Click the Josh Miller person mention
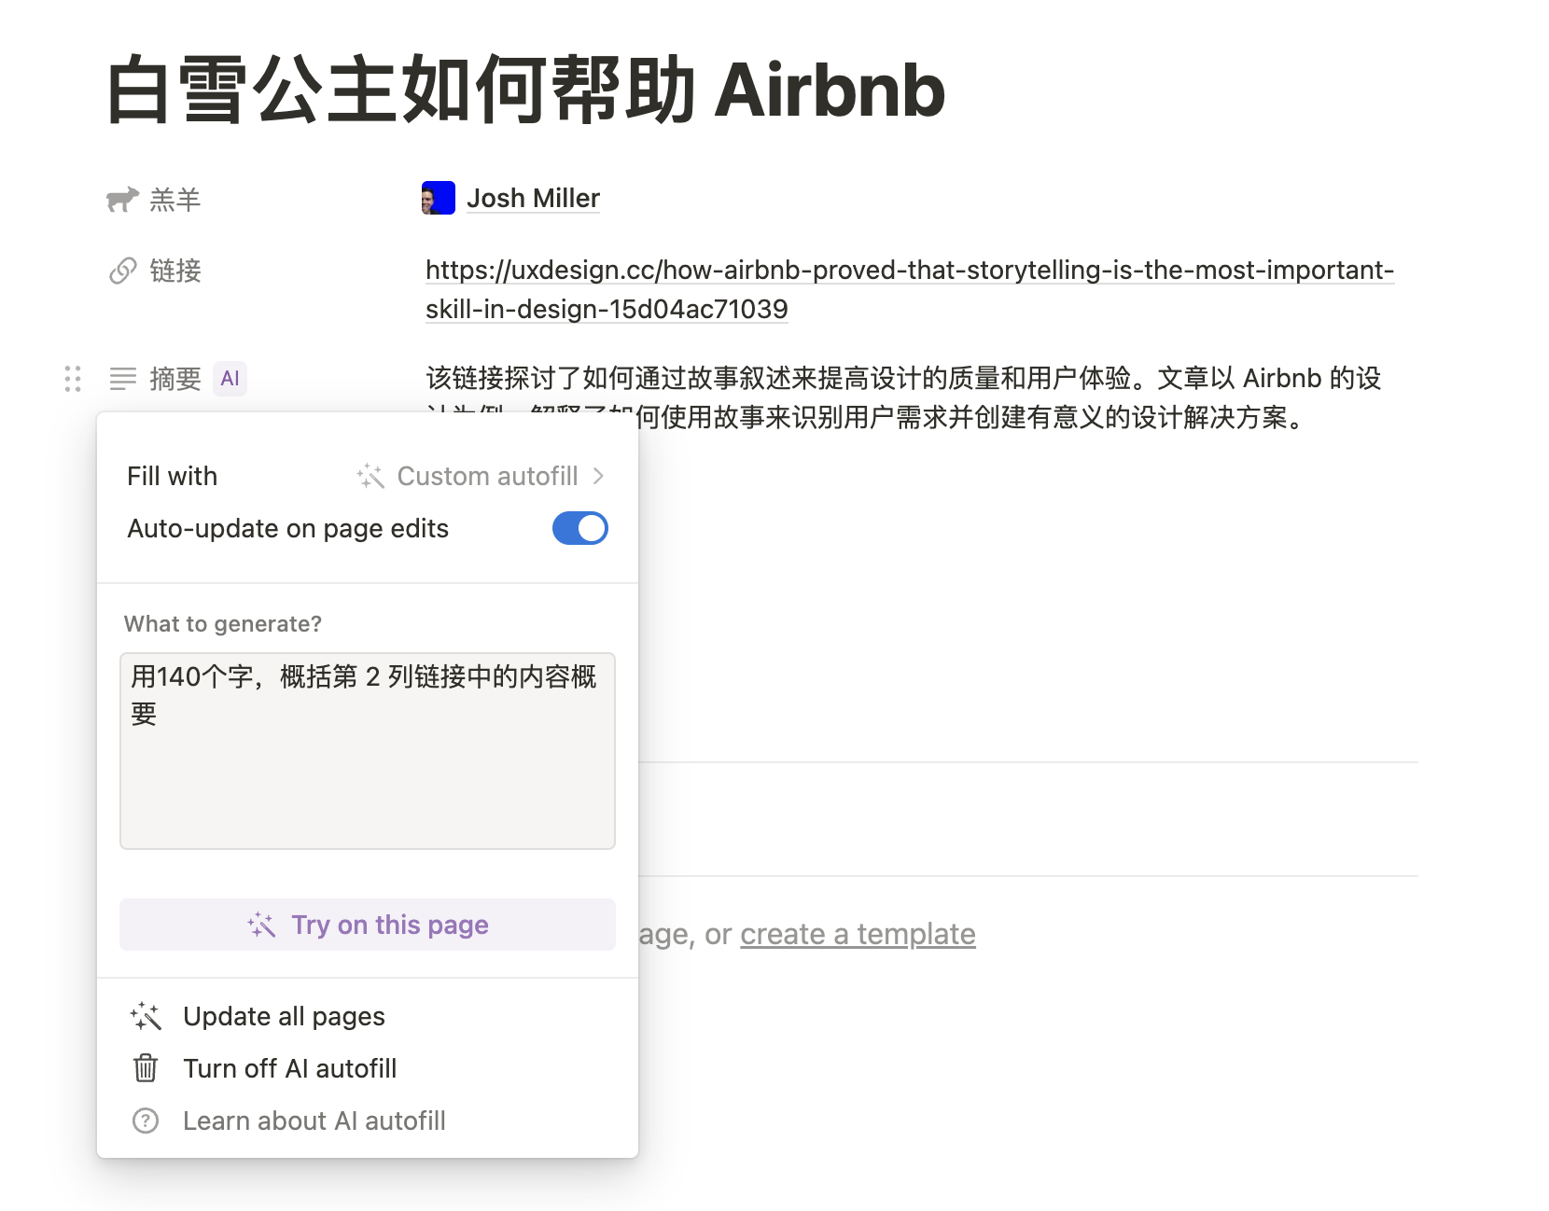The height and width of the screenshot is (1211, 1549). tap(533, 198)
